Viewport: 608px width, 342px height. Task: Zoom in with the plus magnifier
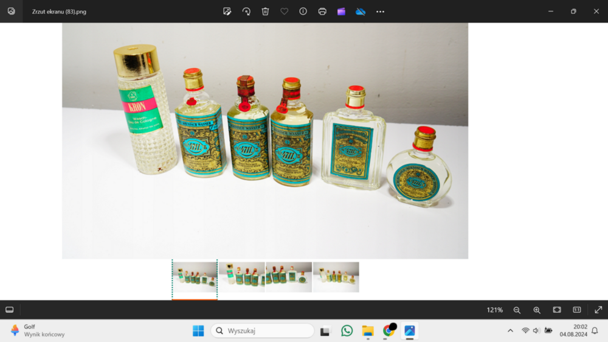click(x=537, y=310)
